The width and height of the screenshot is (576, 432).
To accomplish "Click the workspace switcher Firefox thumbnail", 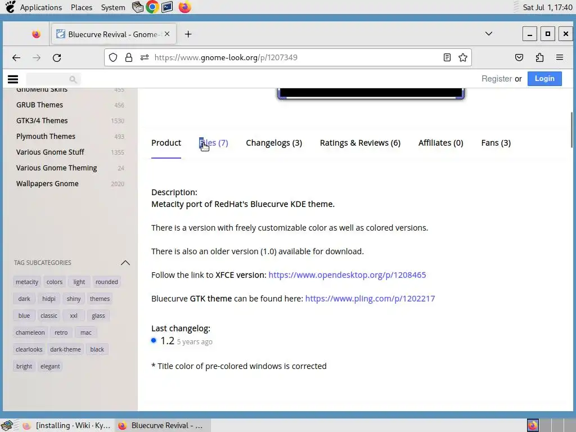I will 533,425.
